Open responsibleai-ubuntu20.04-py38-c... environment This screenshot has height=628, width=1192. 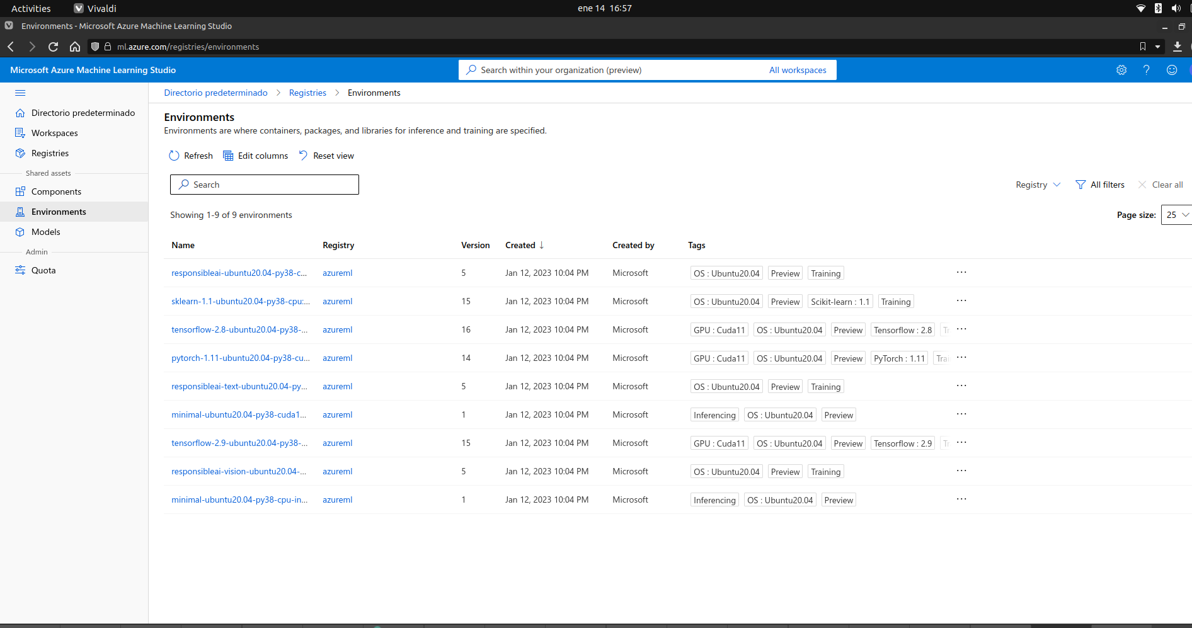tap(239, 273)
